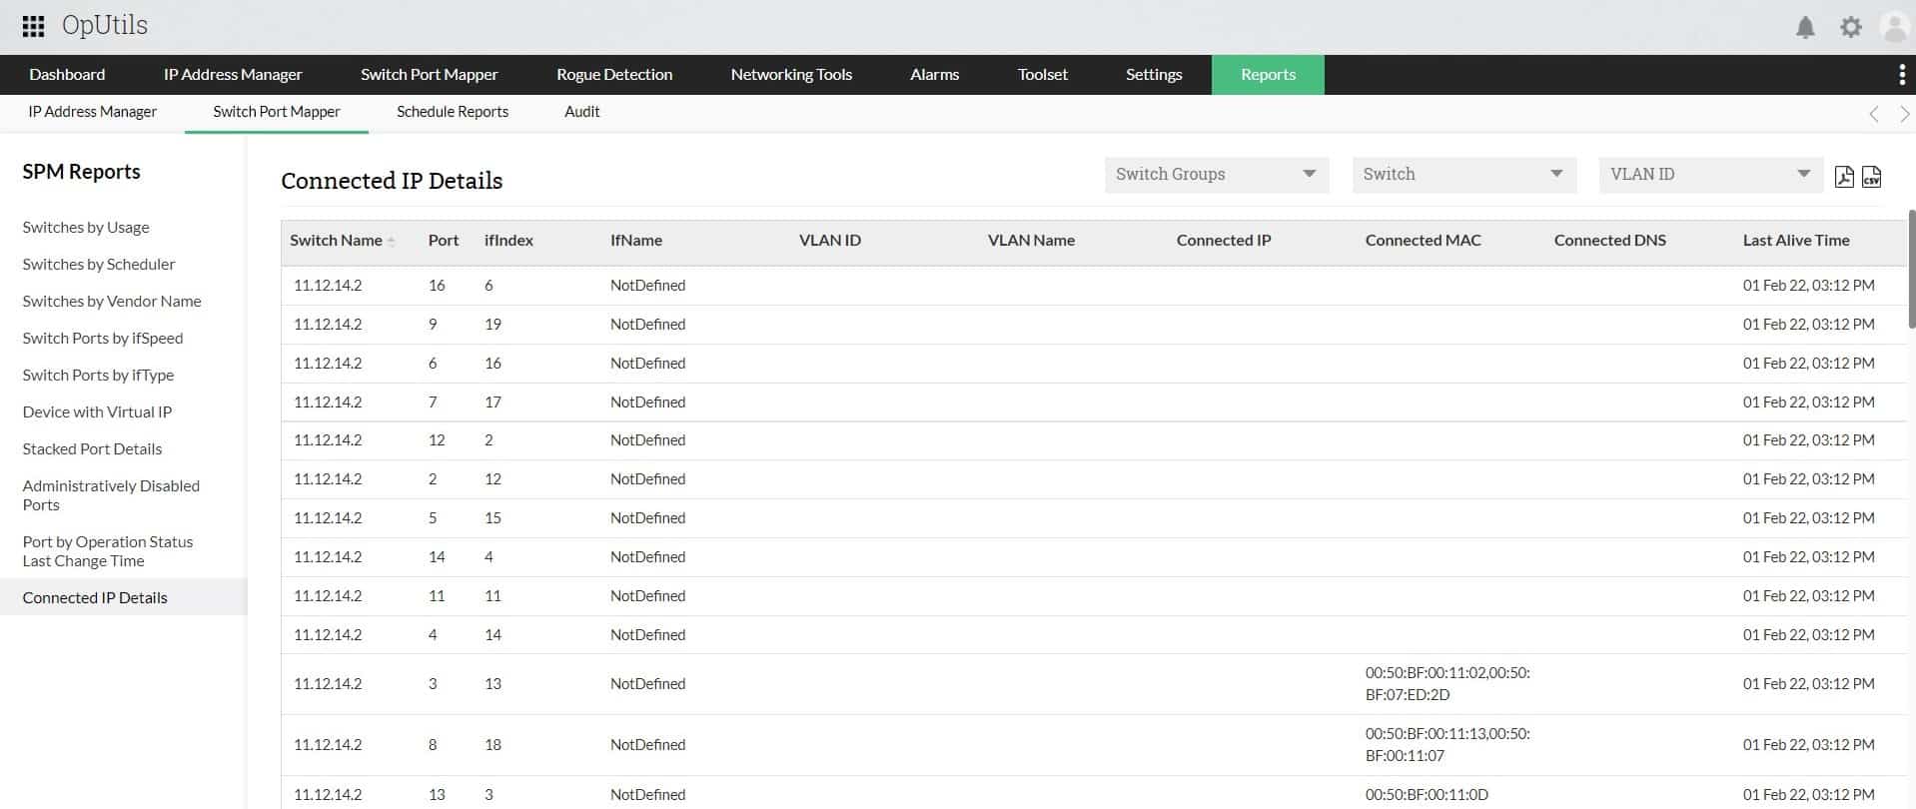1916x809 pixels.
Task: Open the Settings menu item
Action: coord(1154,75)
